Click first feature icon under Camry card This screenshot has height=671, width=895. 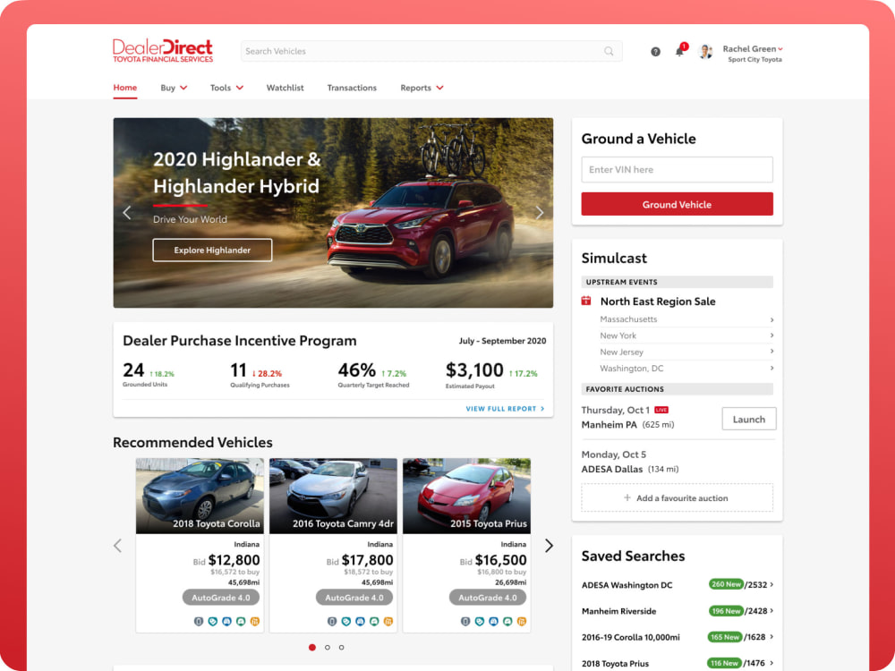(x=332, y=622)
